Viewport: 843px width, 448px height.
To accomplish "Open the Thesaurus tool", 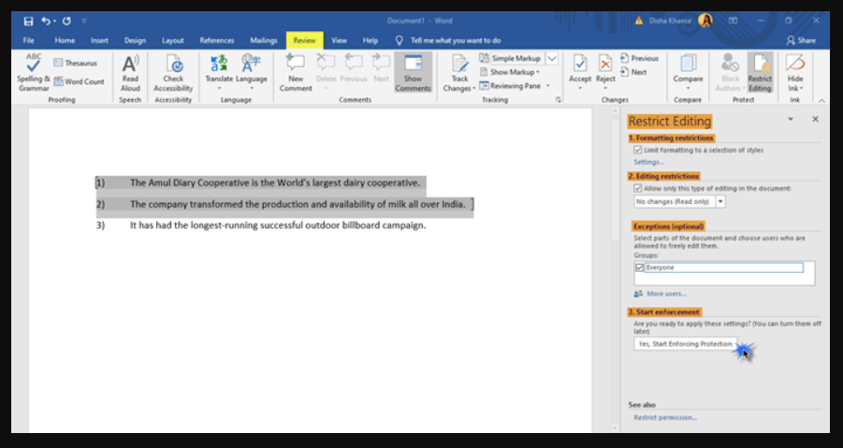I will pyautogui.click(x=75, y=63).
